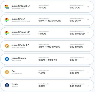95x92 pixels.
Task: Click the 11.31% DAI yearly growth
Action: coord(42,73)
